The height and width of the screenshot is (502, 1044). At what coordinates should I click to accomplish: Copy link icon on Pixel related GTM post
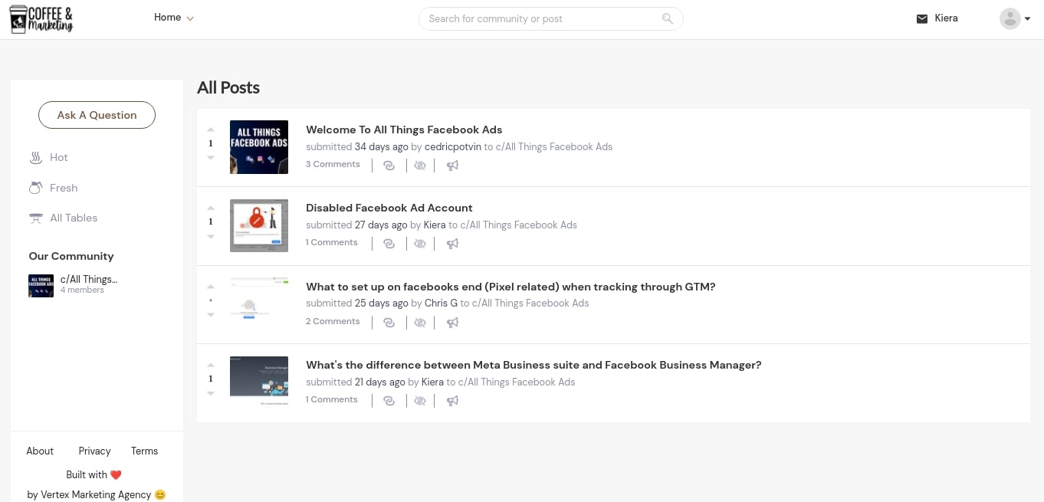[x=389, y=323]
